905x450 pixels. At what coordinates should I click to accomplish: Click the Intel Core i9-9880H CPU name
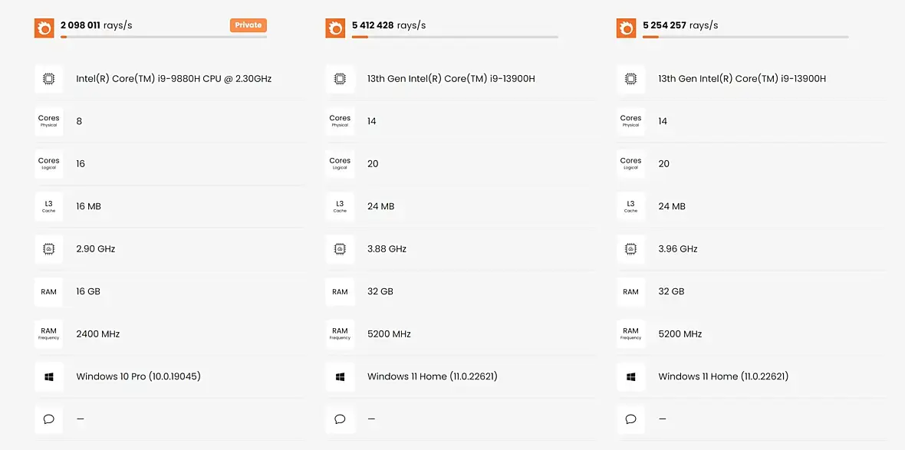(173, 78)
